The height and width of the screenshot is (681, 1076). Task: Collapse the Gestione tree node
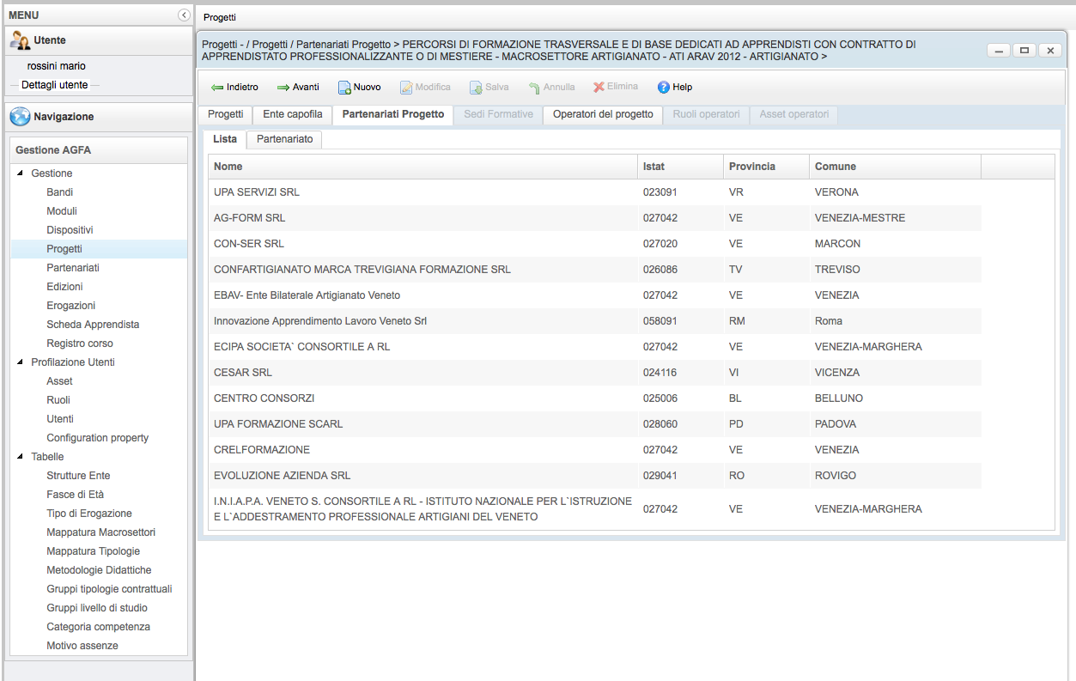point(21,173)
